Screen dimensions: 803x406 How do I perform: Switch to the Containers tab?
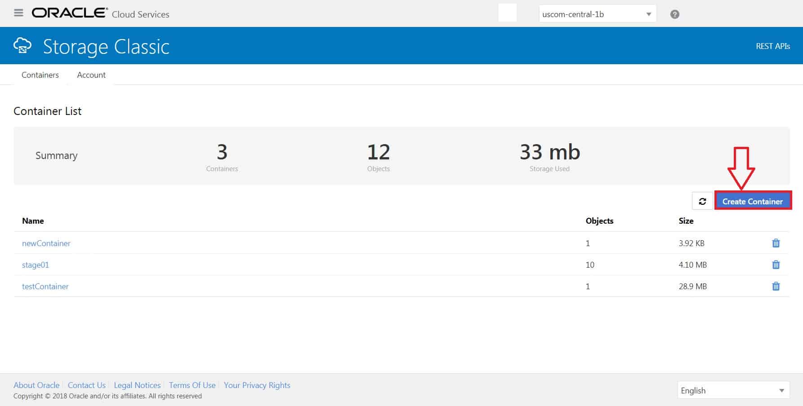click(40, 75)
